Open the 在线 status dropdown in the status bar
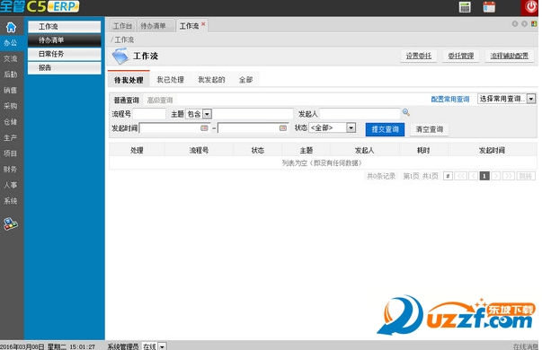 pyautogui.click(x=162, y=346)
